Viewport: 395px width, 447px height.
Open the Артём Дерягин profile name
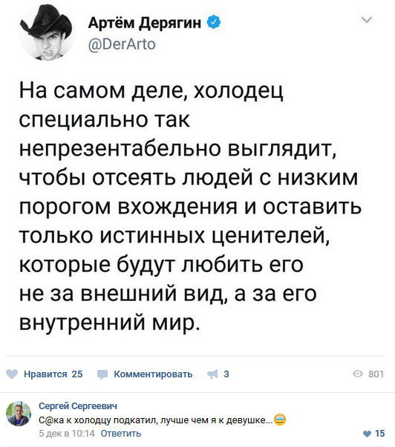[x=145, y=23]
